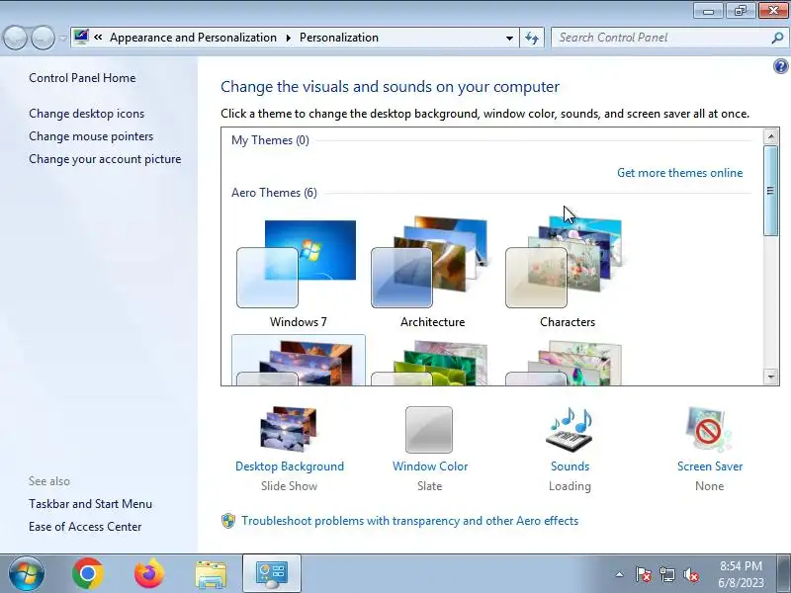
Task: Click the shield icon beside Troubleshoot link
Action: [228, 521]
